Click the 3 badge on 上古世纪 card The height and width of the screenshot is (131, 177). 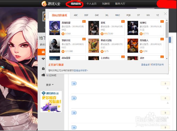123,57
